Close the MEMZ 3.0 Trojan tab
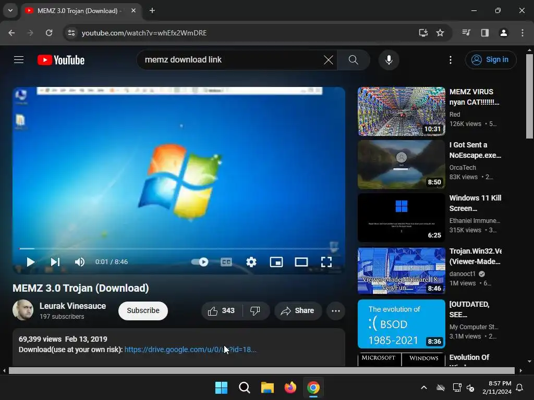 (x=133, y=10)
